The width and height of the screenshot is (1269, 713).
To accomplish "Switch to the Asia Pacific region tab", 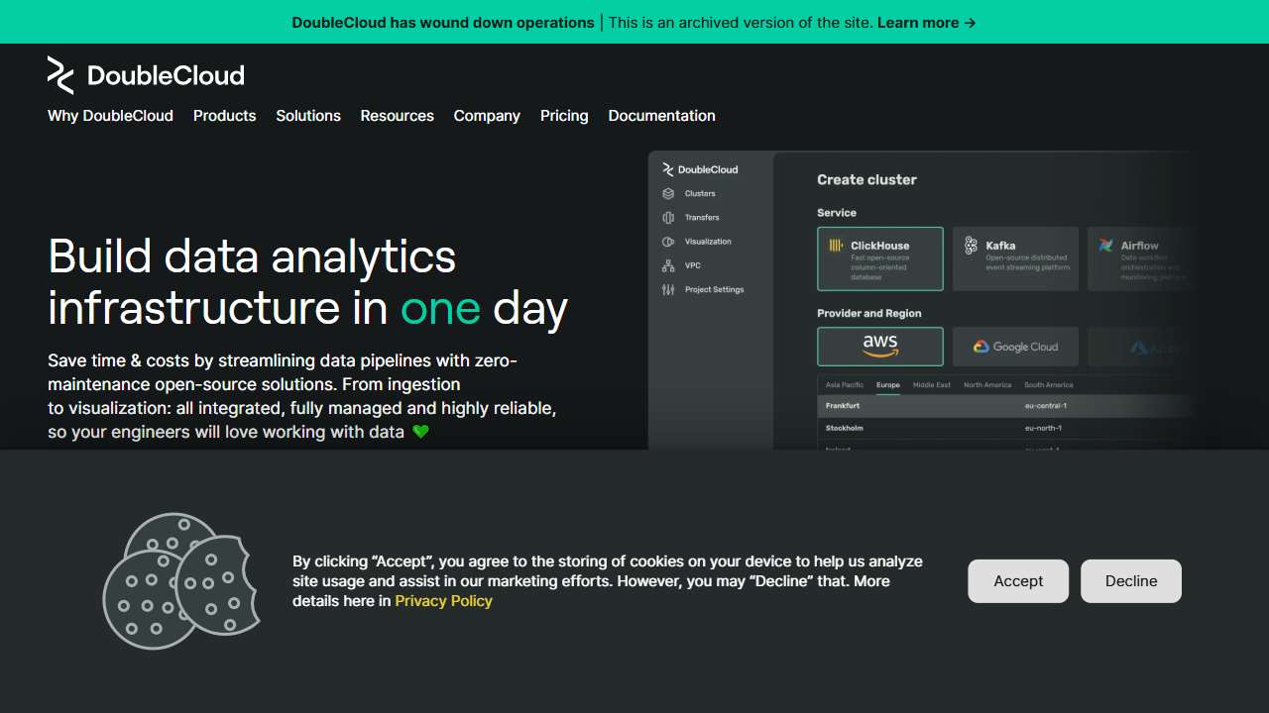I will click(x=845, y=385).
